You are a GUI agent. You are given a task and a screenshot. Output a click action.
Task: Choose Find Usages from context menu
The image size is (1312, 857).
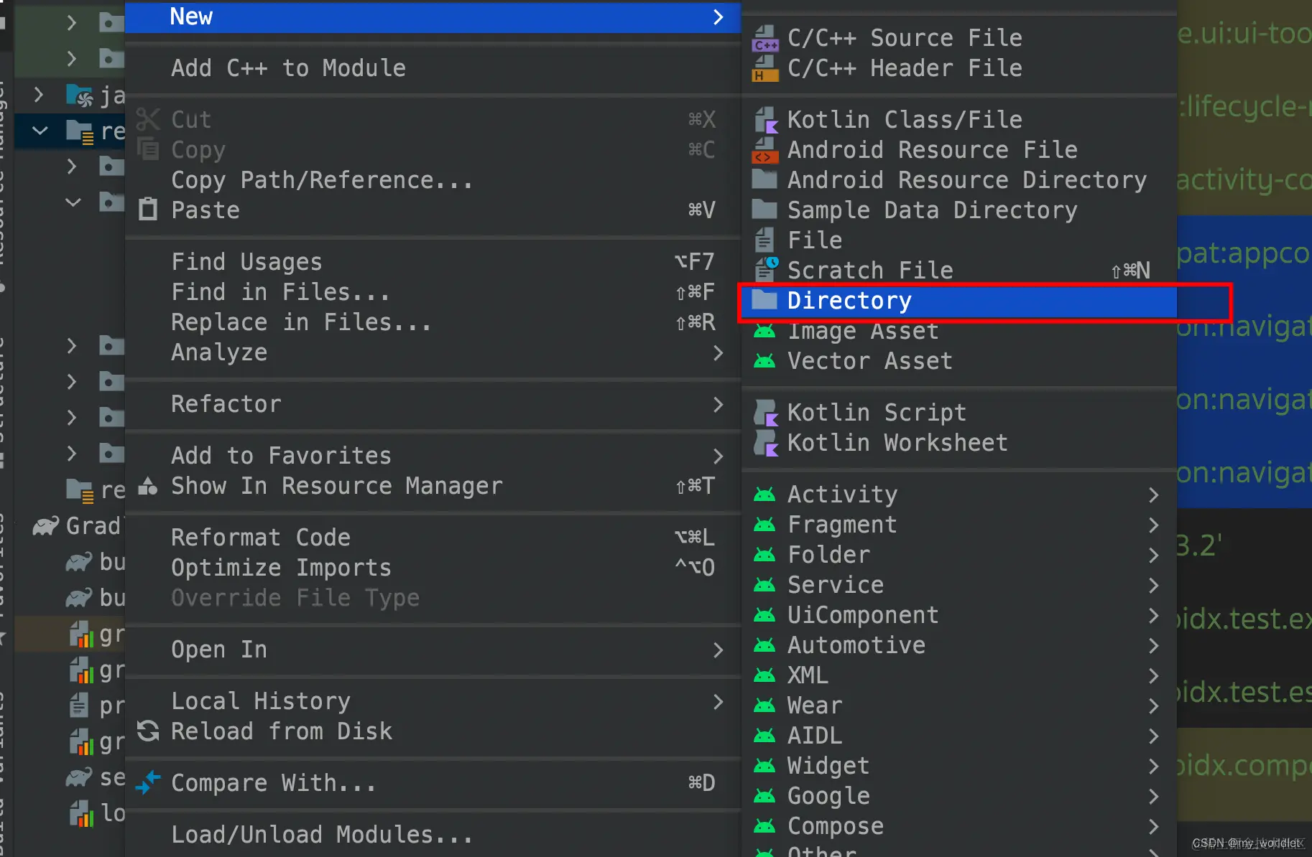pyautogui.click(x=433, y=262)
